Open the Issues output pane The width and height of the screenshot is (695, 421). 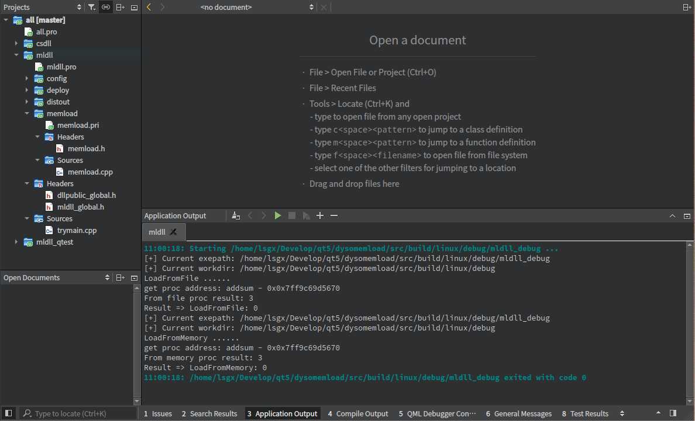[x=158, y=413]
